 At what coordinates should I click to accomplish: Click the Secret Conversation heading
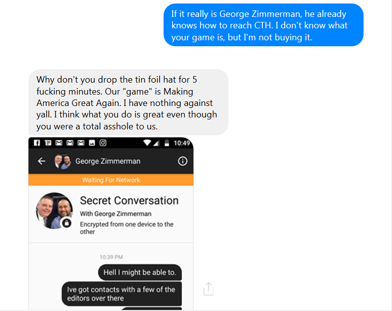[x=129, y=201]
